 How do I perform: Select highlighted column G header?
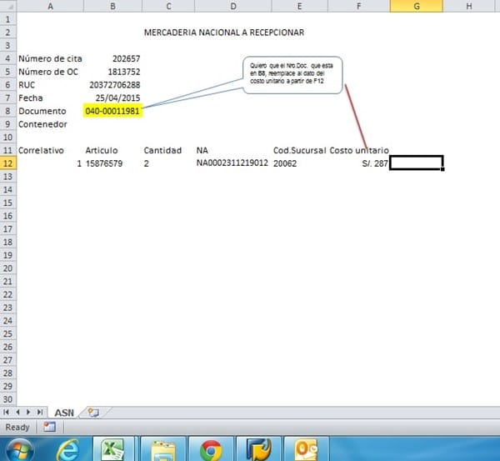417,6
